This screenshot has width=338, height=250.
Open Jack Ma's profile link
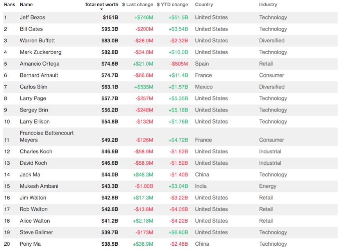point(30,174)
